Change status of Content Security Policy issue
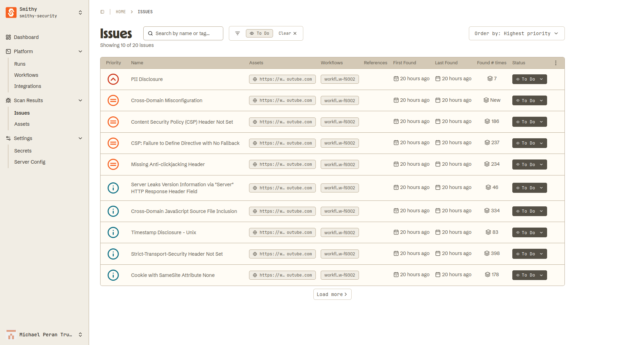The width and height of the screenshot is (633, 345). point(529,122)
